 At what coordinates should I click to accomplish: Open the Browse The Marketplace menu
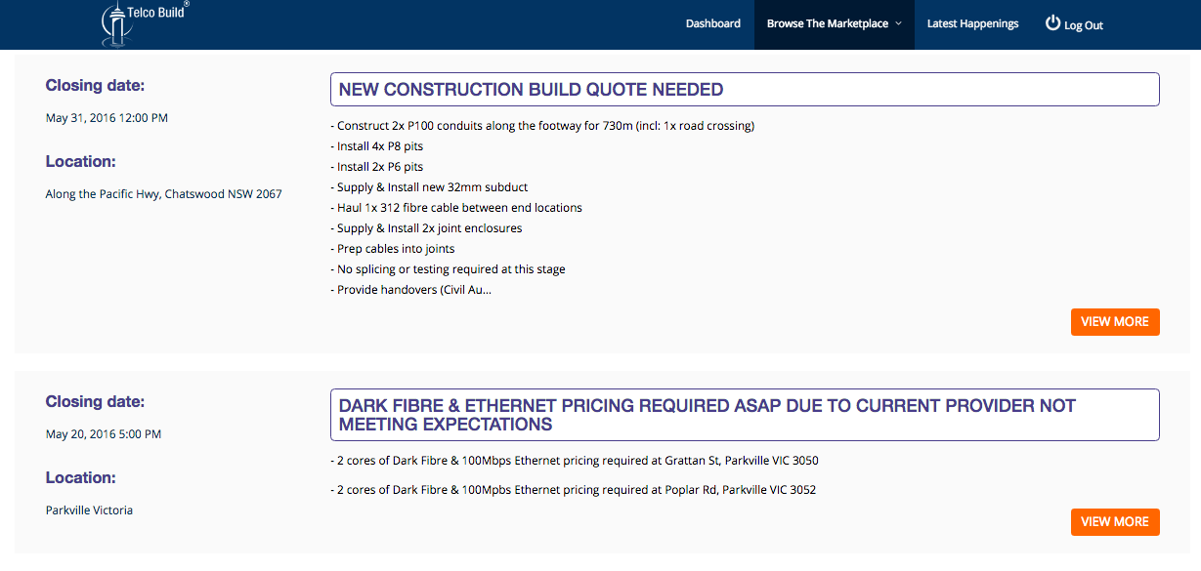click(x=834, y=23)
